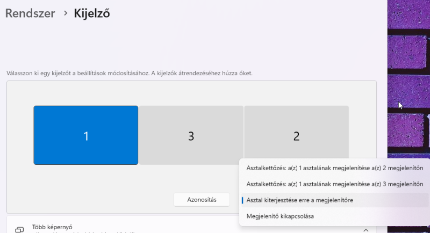Choose duplicate desktop 1 on display 3
430x233 pixels.
[x=334, y=184]
